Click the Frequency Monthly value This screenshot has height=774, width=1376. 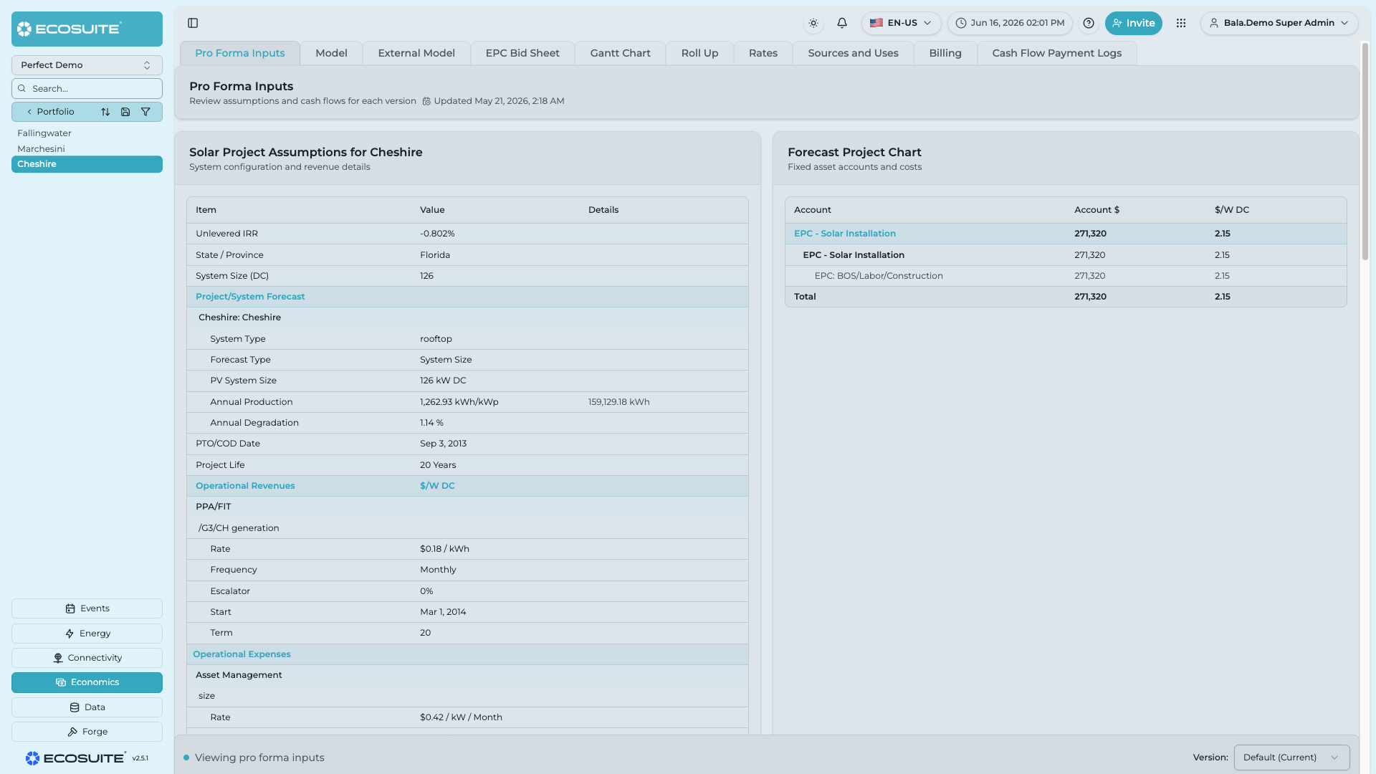pyautogui.click(x=438, y=570)
